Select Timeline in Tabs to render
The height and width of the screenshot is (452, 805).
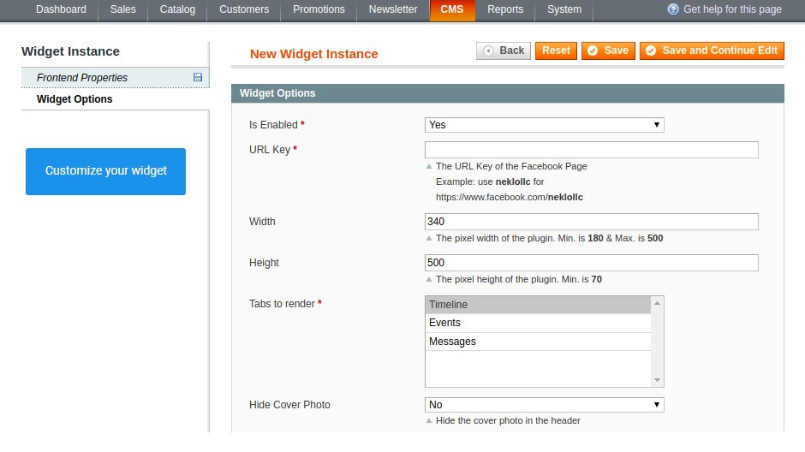[x=538, y=305]
